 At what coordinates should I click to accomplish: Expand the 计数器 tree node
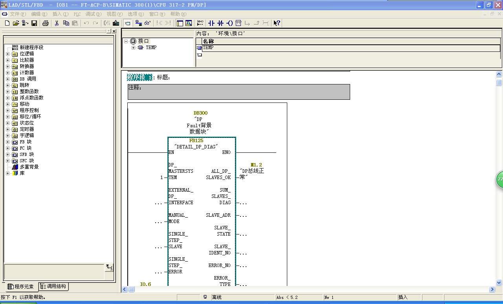7,73
